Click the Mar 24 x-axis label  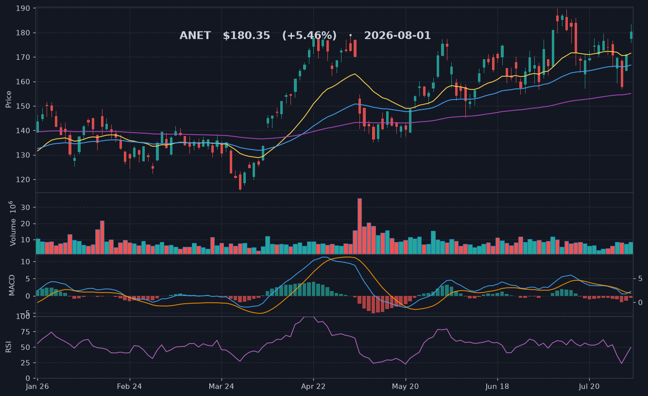coord(222,387)
